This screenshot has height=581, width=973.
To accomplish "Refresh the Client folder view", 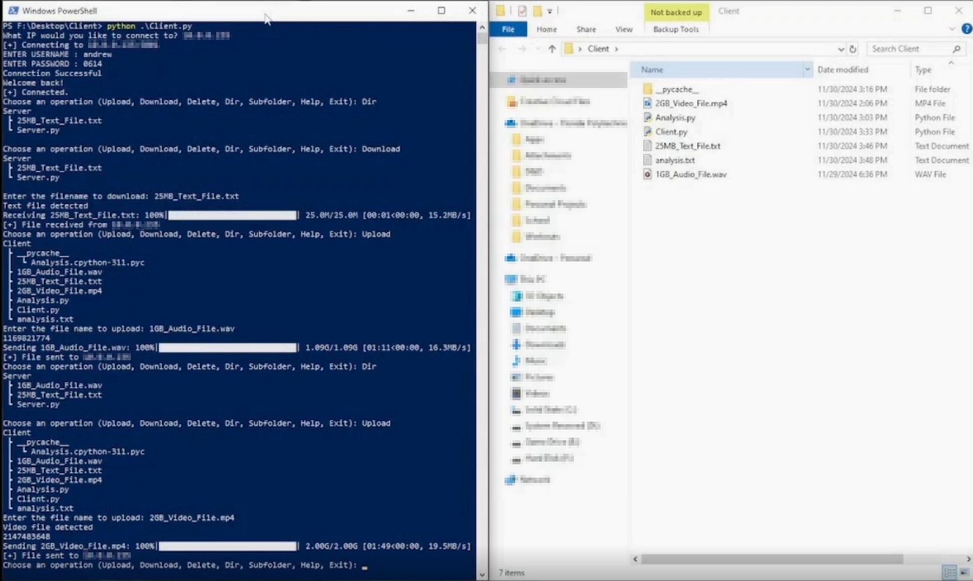I will (x=854, y=48).
